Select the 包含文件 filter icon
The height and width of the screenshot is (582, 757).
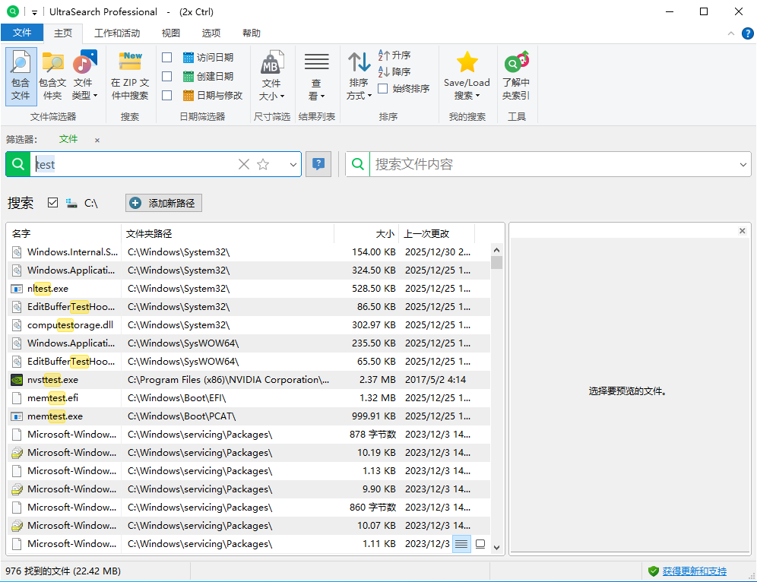[21, 76]
